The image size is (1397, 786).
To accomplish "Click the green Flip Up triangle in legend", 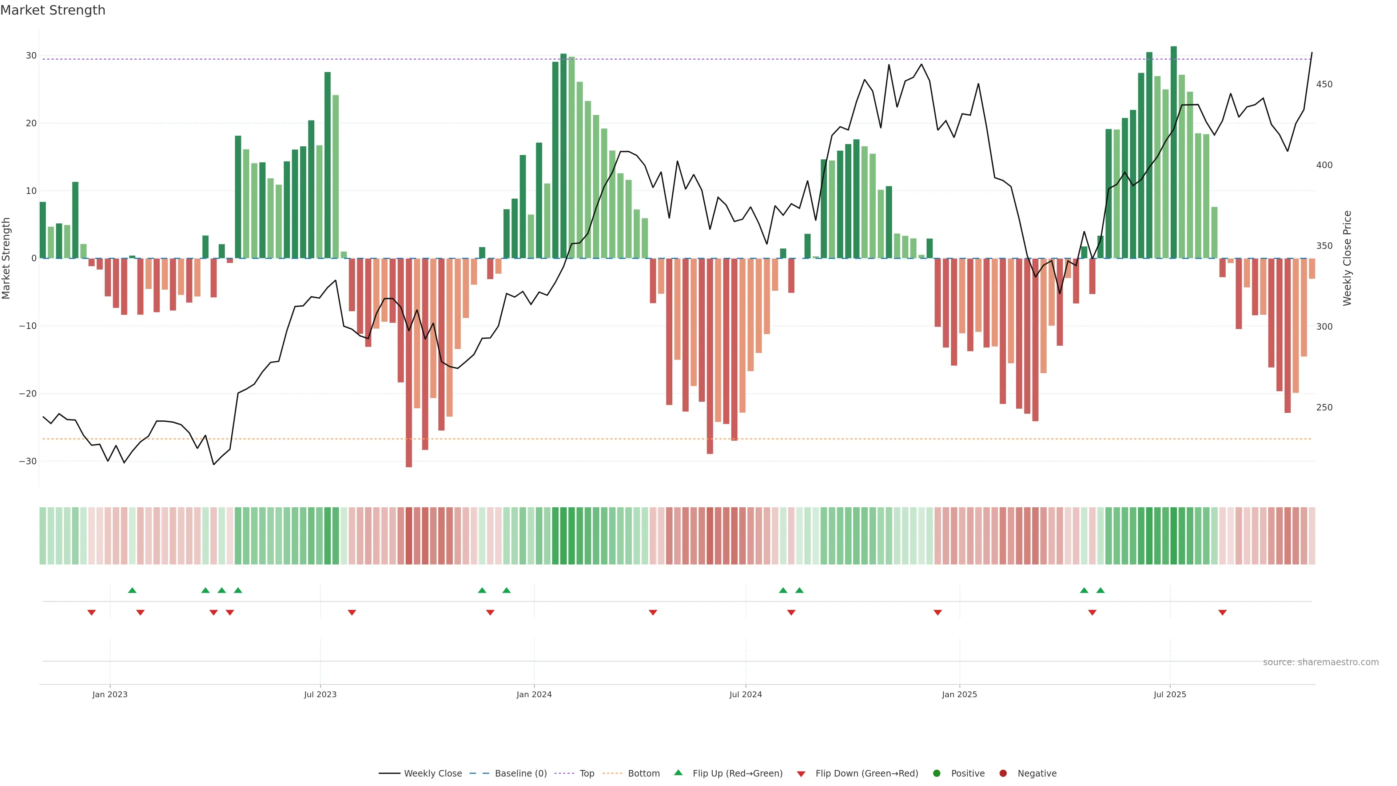I will coord(678,773).
